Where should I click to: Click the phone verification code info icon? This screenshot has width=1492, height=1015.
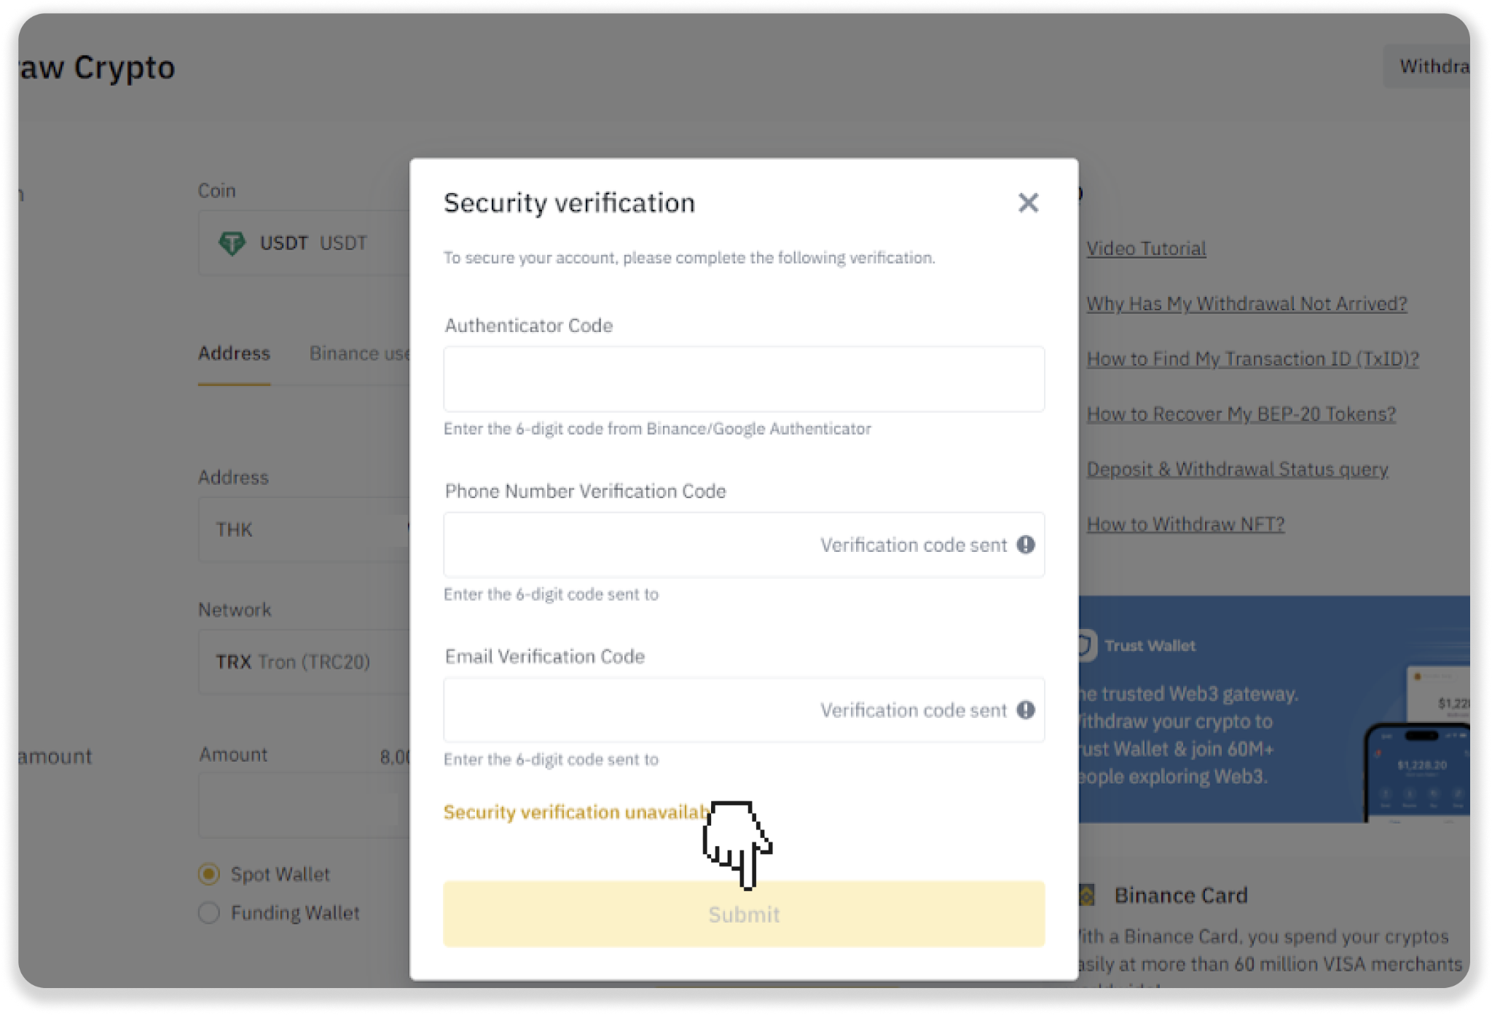pyautogui.click(x=1026, y=545)
